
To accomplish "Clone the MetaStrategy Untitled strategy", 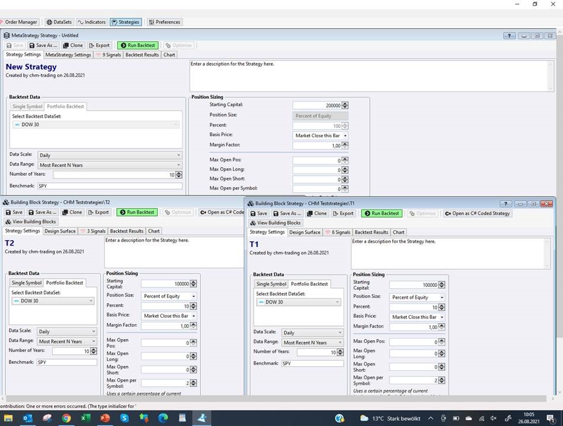I will click(x=73, y=45).
